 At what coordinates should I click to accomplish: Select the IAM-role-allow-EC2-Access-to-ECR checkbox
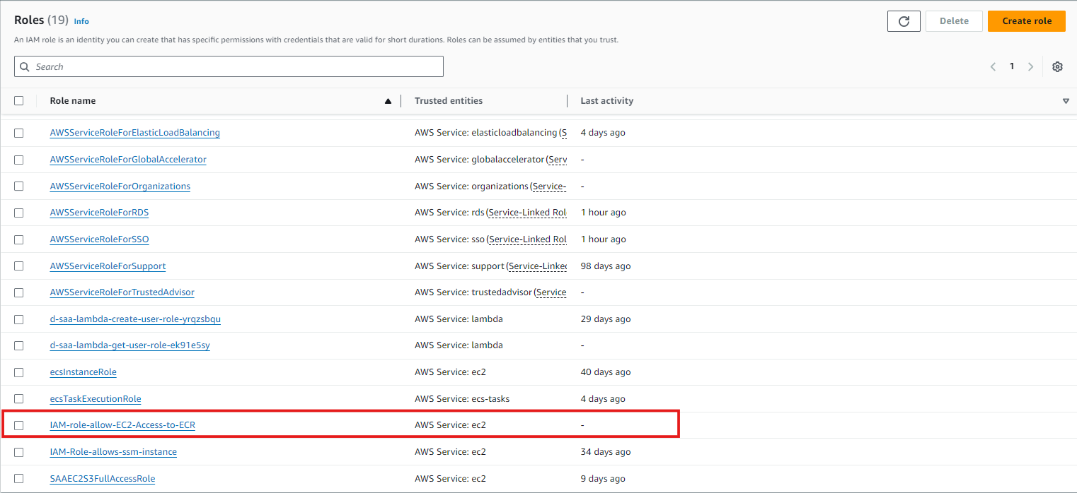19,425
